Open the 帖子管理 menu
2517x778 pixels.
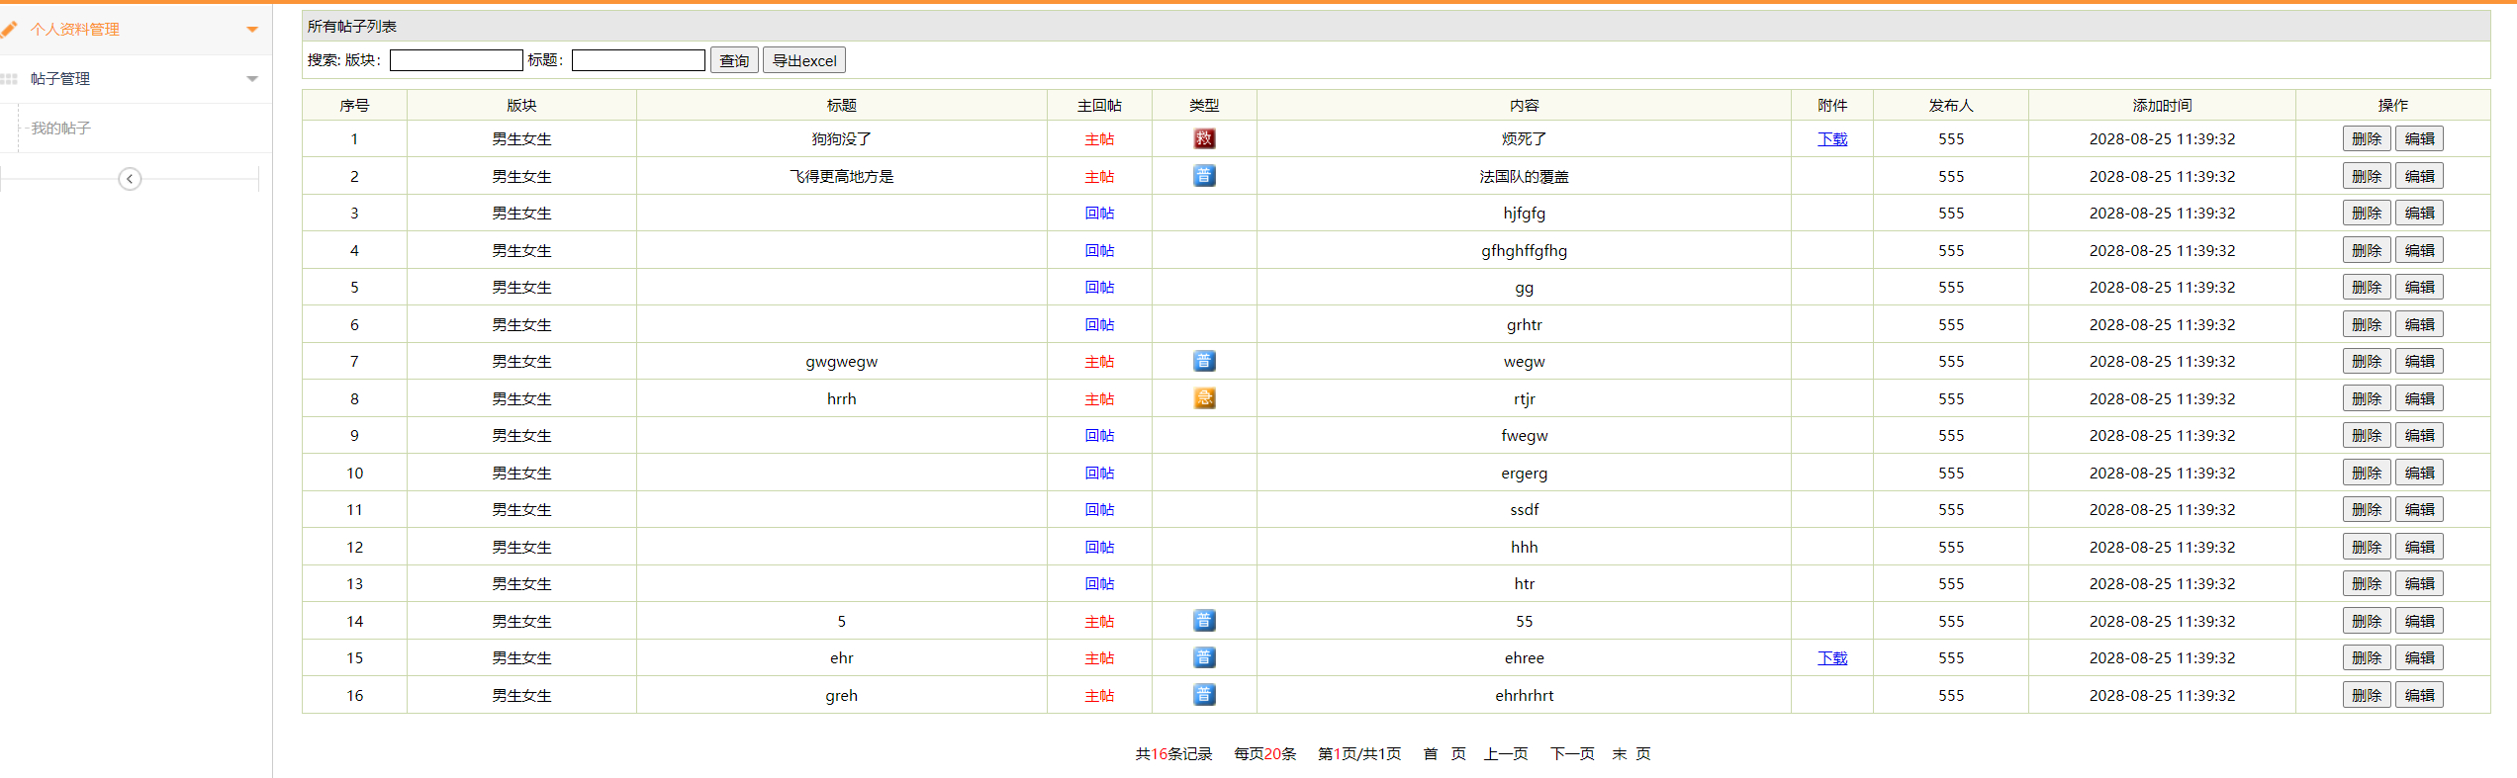[60, 79]
